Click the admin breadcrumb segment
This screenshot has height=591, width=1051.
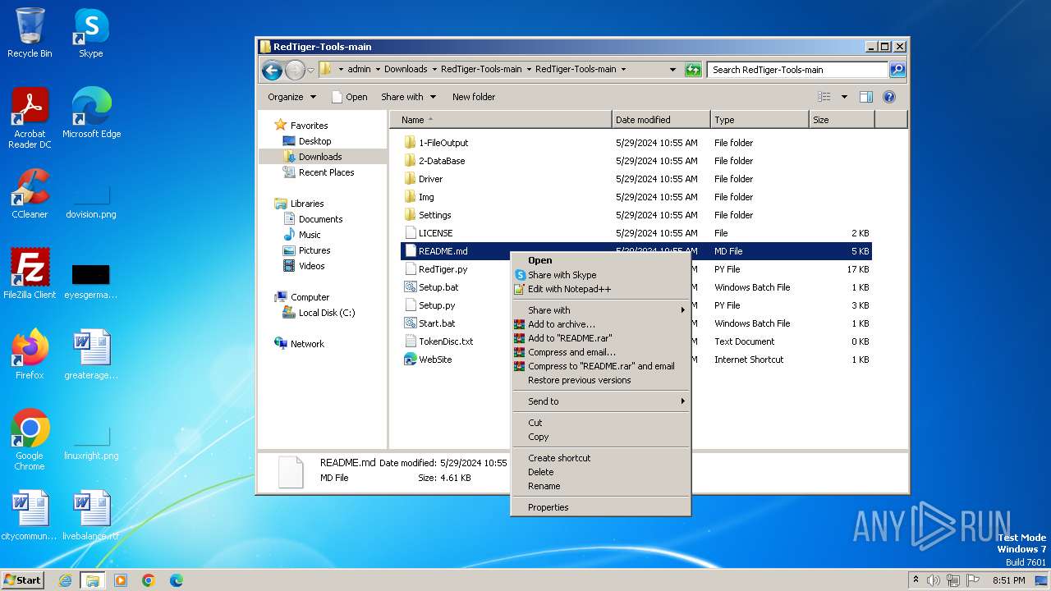pos(359,70)
